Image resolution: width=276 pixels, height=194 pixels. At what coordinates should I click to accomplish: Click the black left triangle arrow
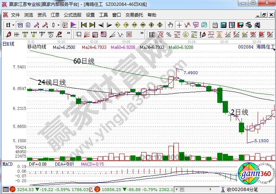coord(101,25)
